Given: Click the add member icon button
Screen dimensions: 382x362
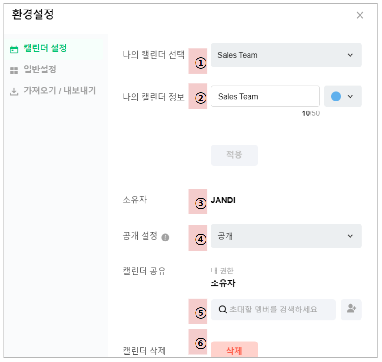Looking at the screenshot, I should click(351, 309).
